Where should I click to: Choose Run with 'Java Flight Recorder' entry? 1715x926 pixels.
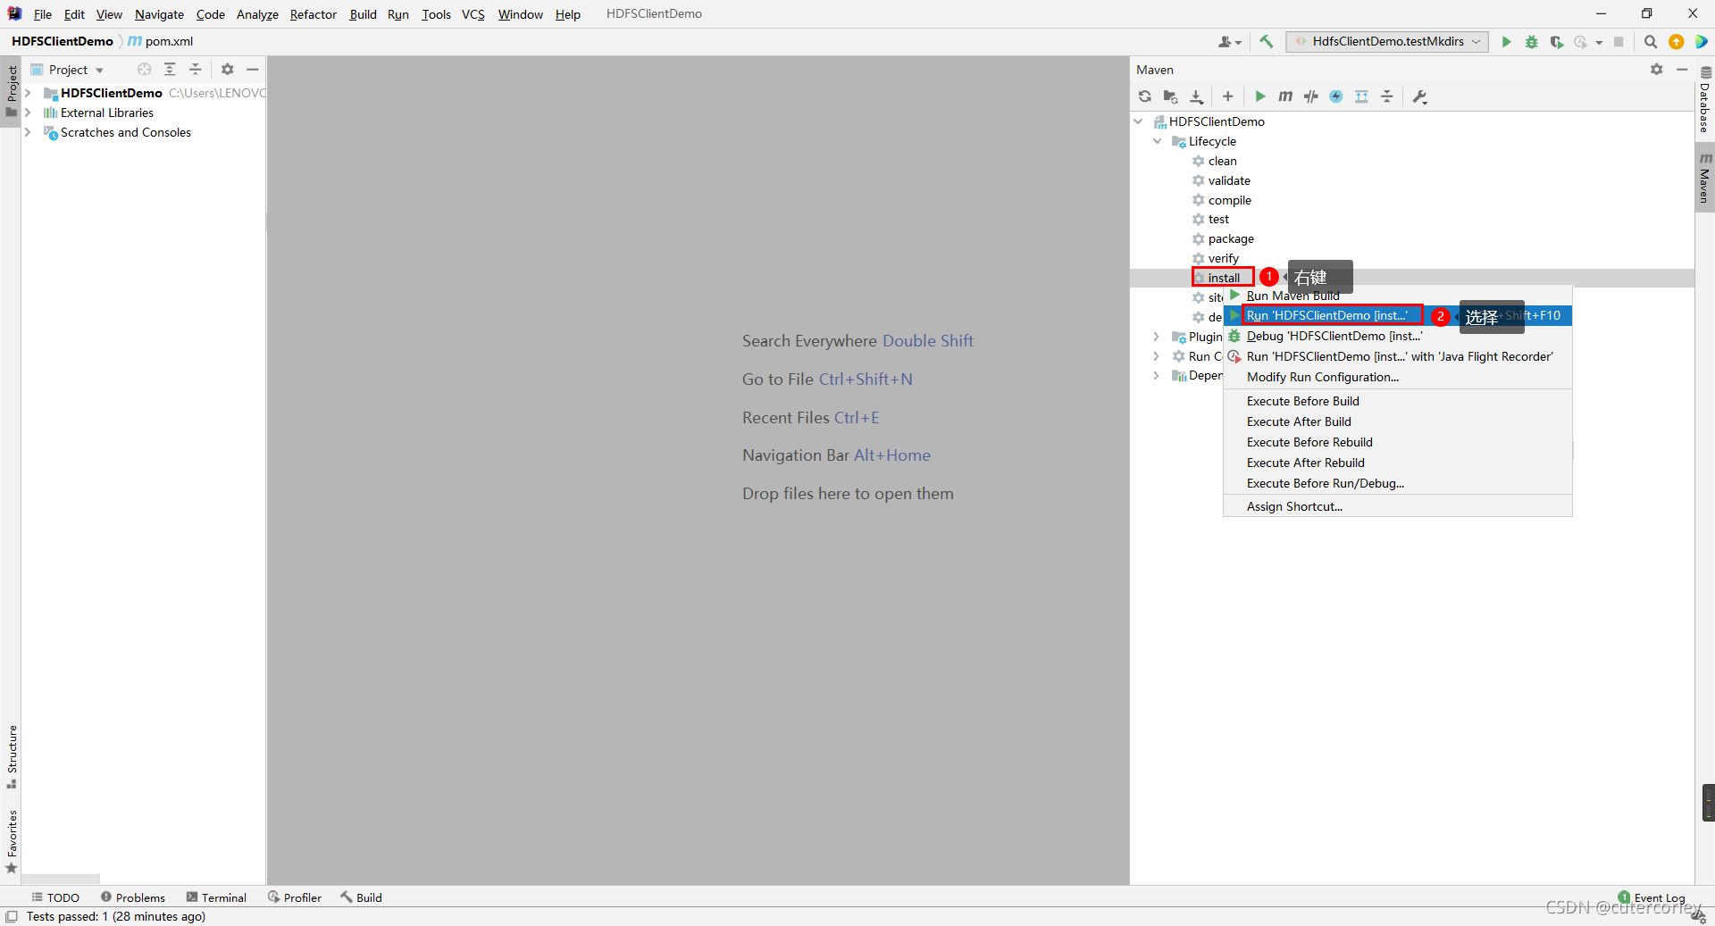click(1397, 356)
